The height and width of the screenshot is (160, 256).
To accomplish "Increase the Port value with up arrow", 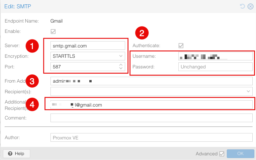I will coord(121,65).
